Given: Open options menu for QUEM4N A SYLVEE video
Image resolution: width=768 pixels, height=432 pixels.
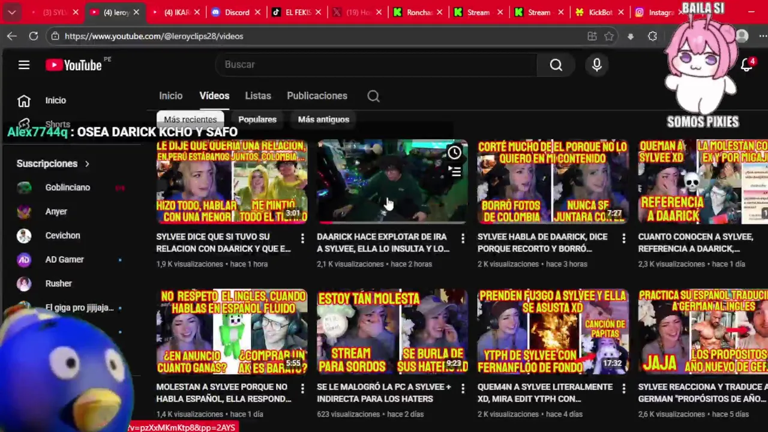Looking at the screenshot, I should (x=623, y=389).
